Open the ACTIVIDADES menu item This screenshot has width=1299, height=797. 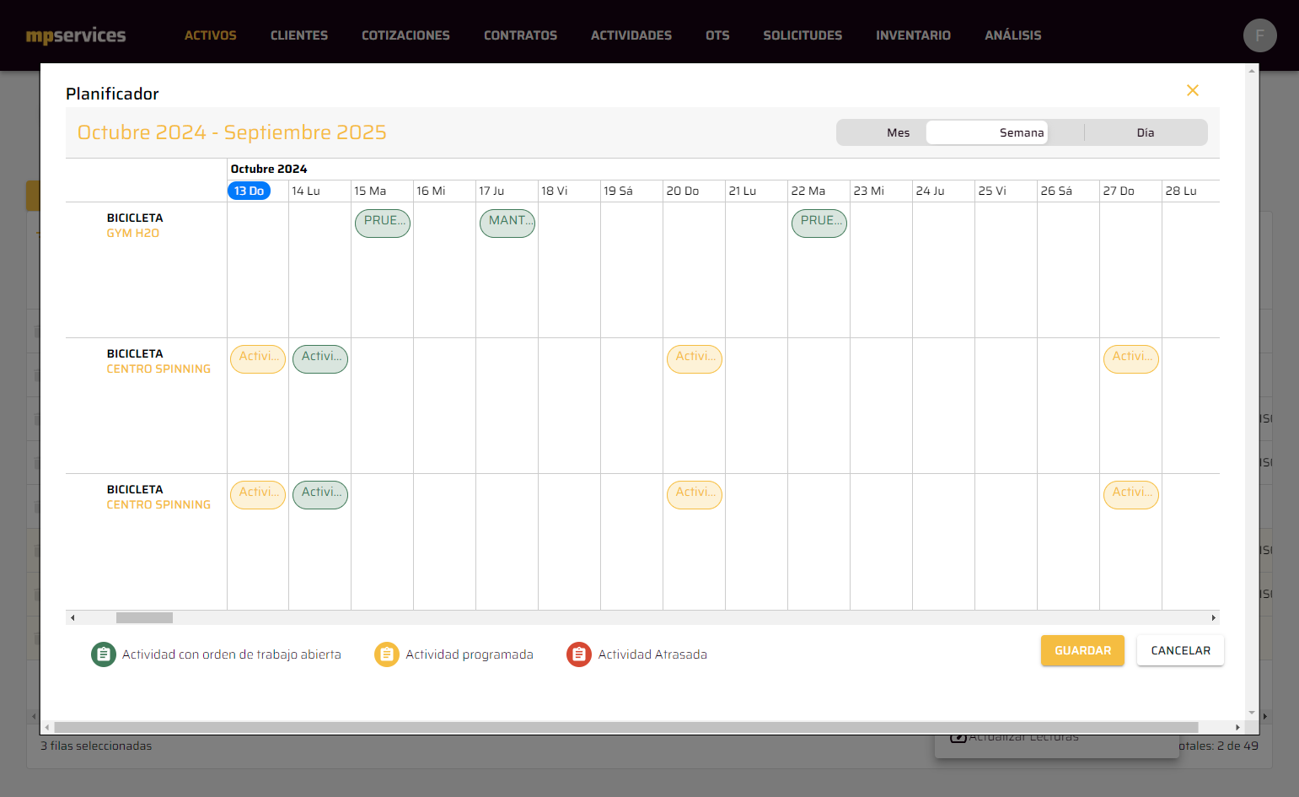(x=631, y=35)
